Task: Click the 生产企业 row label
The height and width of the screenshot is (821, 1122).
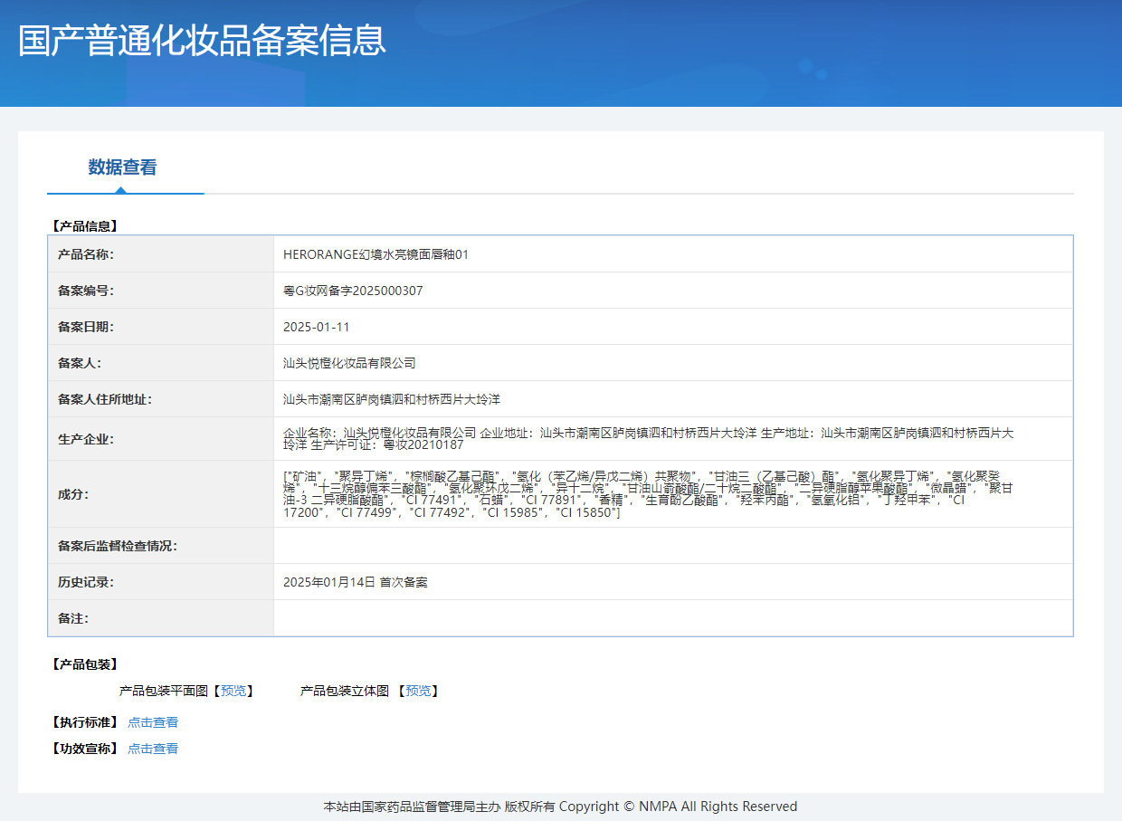Action: coord(86,439)
